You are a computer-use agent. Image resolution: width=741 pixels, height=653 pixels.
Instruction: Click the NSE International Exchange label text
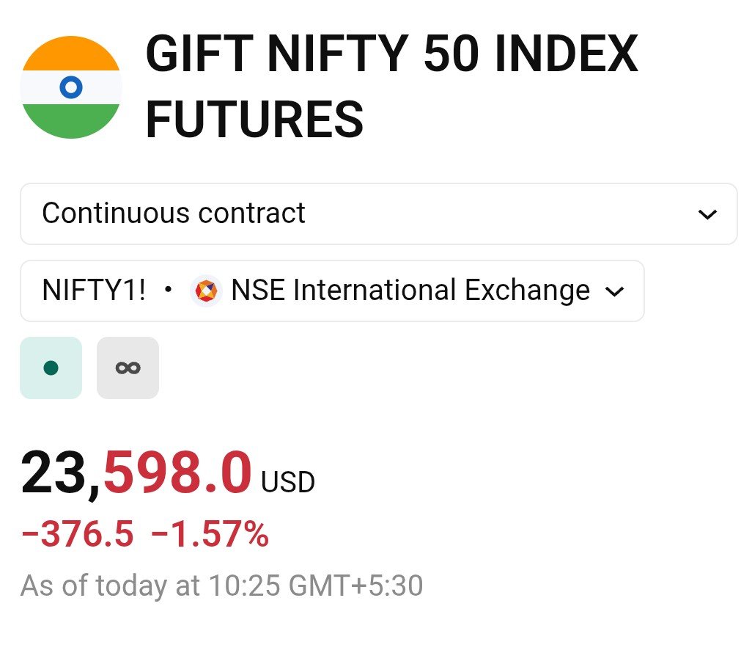coord(410,290)
